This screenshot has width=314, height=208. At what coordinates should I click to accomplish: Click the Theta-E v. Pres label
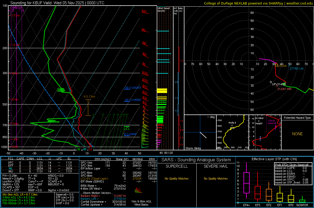pyautogui.click(x=232, y=125)
